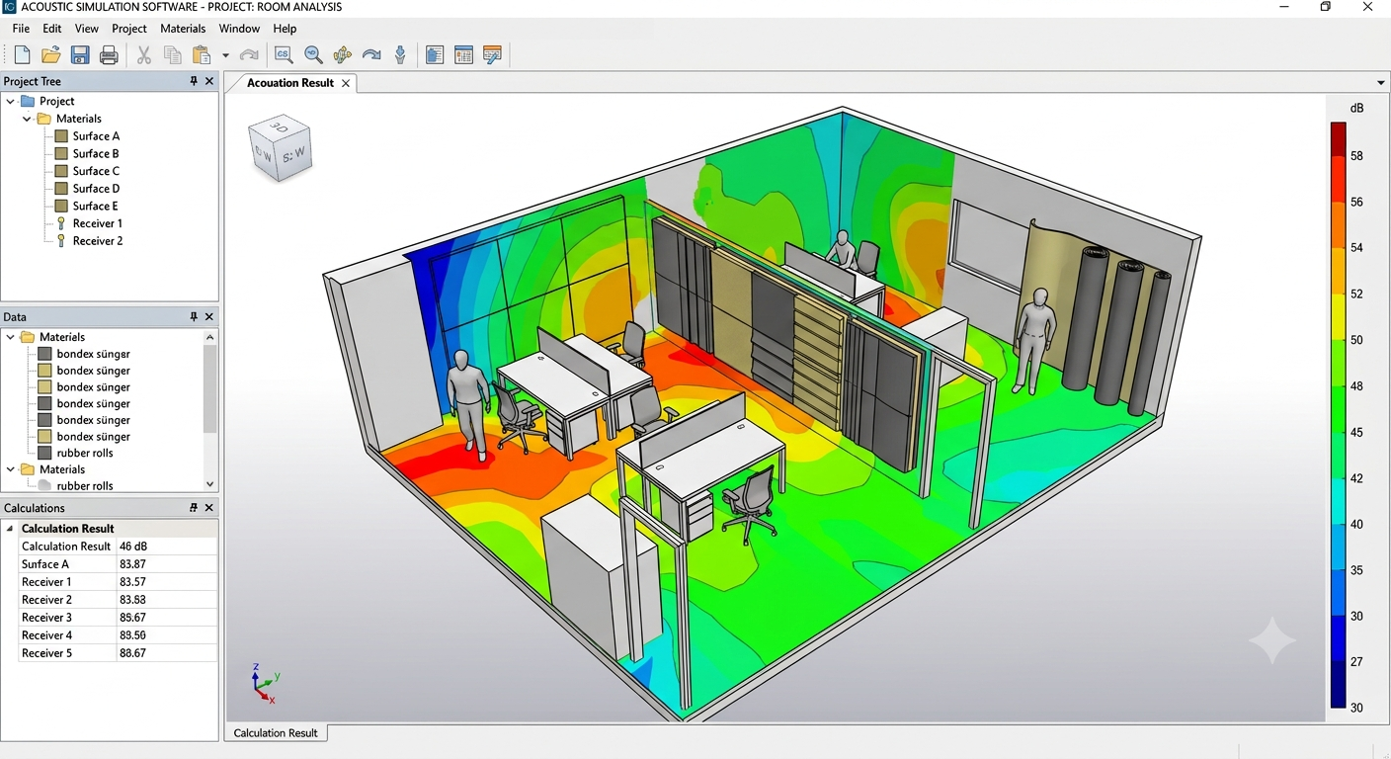The image size is (1391, 759).
Task: Collapse the Calculation Result group
Action: click(x=10, y=529)
